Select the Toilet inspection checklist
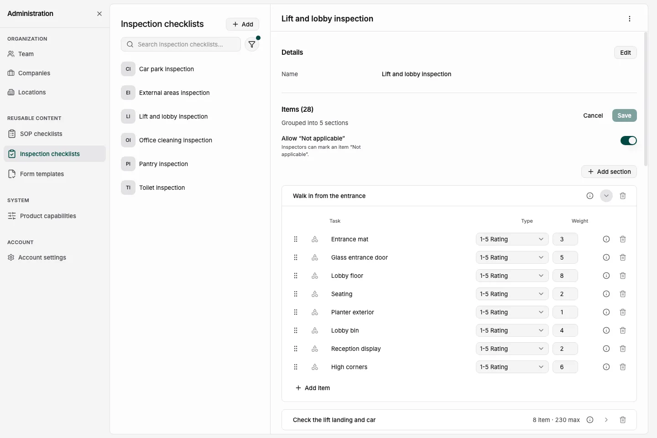The image size is (657, 438). (x=190, y=188)
